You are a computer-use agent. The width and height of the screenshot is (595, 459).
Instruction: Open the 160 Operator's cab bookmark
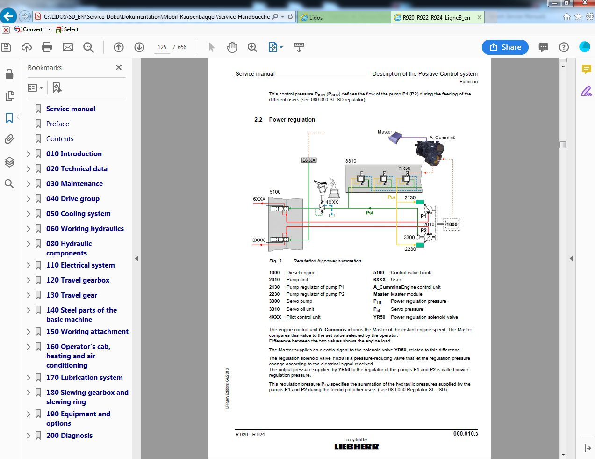pos(78,356)
